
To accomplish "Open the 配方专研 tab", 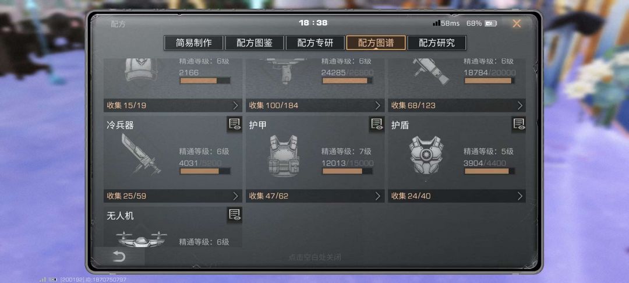I will (x=315, y=43).
